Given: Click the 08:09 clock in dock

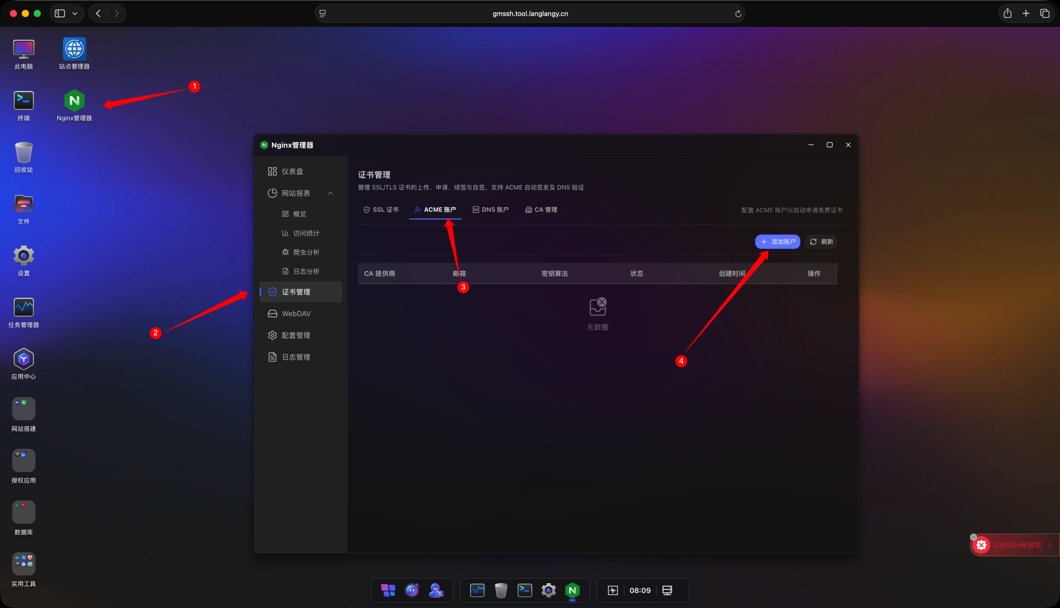Looking at the screenshot, I should tap(640, 591).
